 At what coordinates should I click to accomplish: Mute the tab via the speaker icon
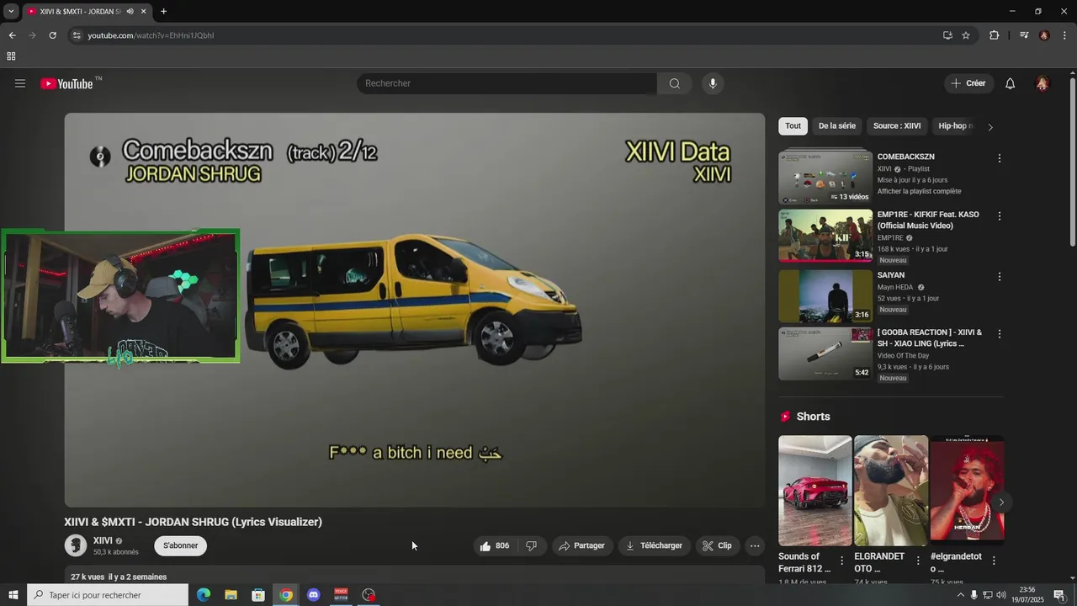pos(130,12)
